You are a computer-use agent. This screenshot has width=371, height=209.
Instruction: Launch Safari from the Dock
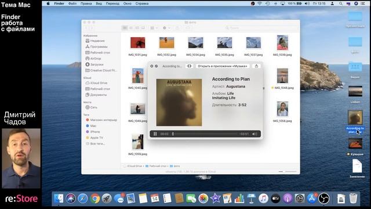[82, 199]
